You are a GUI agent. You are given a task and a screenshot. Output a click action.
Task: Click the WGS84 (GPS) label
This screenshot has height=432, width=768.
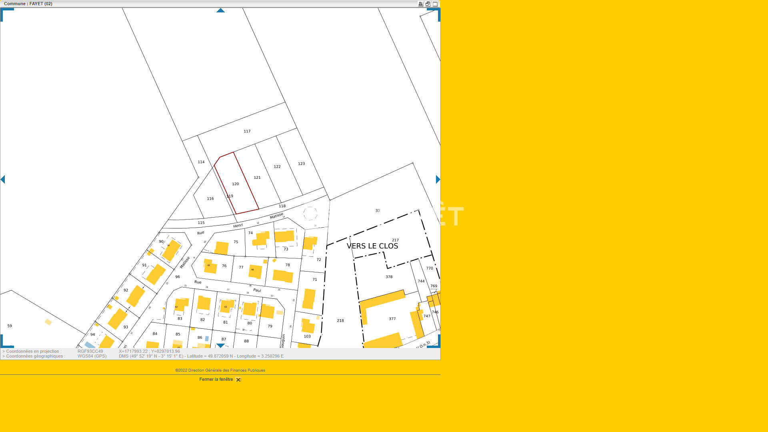[x=92, y=356]
